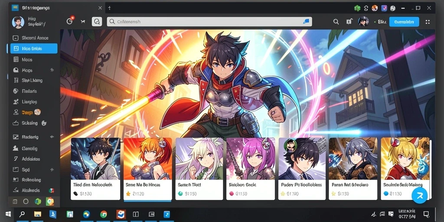Viewport: 444px width, 222px height.
Task: Click the search input field at top
Action: coord(209,22)
